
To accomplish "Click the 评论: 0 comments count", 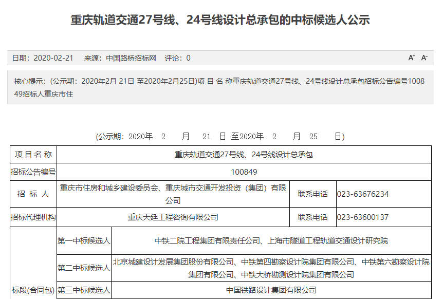I will tap(177, 58).
